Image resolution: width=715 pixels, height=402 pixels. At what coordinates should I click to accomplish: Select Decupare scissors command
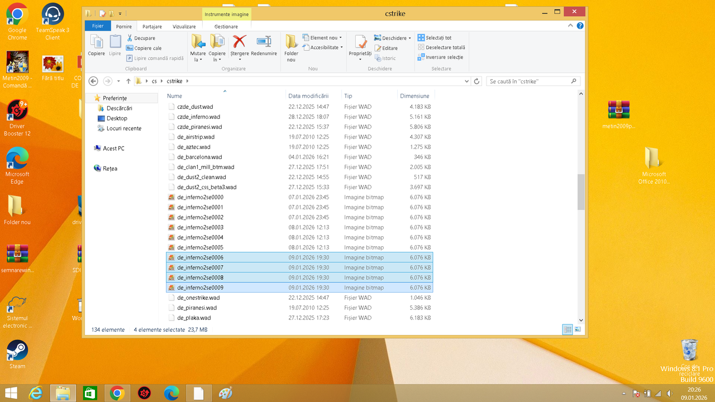point(141,38)
